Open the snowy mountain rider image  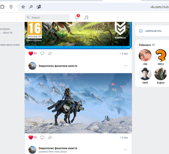coord(78,103)
